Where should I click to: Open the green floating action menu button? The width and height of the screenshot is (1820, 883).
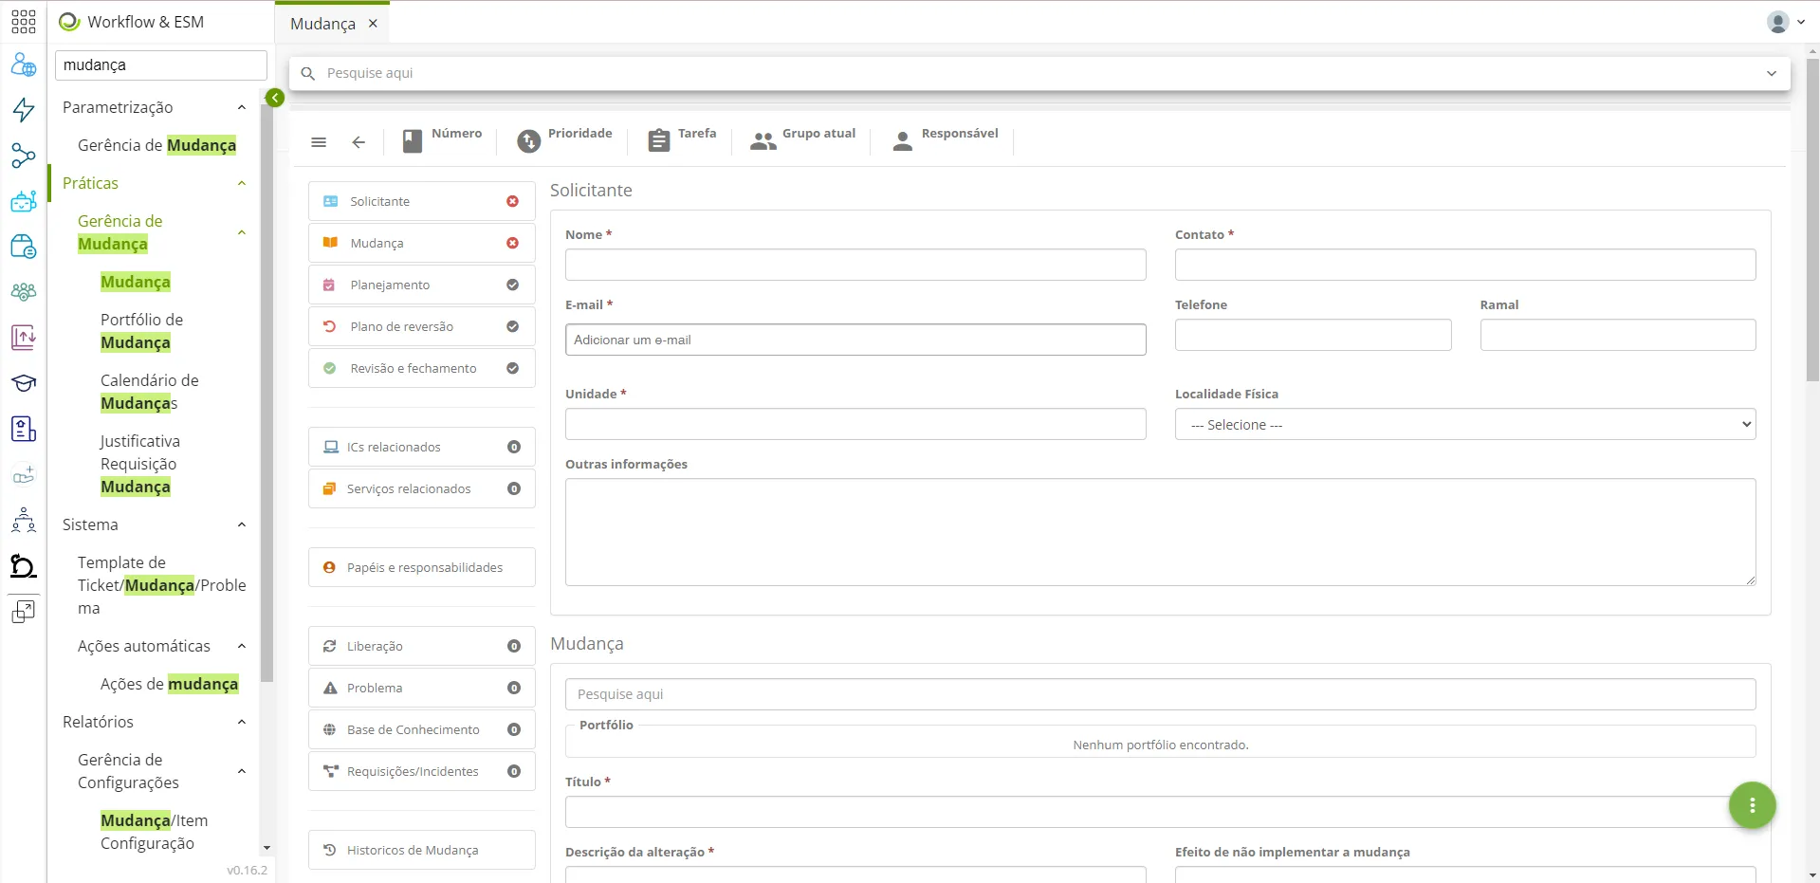pyautogui.click(x=1752, y=805)
